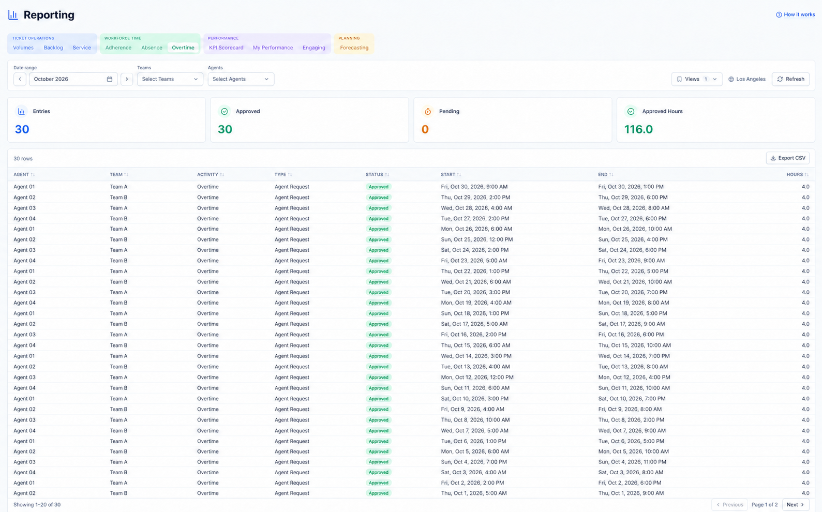The height and width of the screenshot is (512, 822).
Task: Open the How it works help link
Action: pos(795,14)
